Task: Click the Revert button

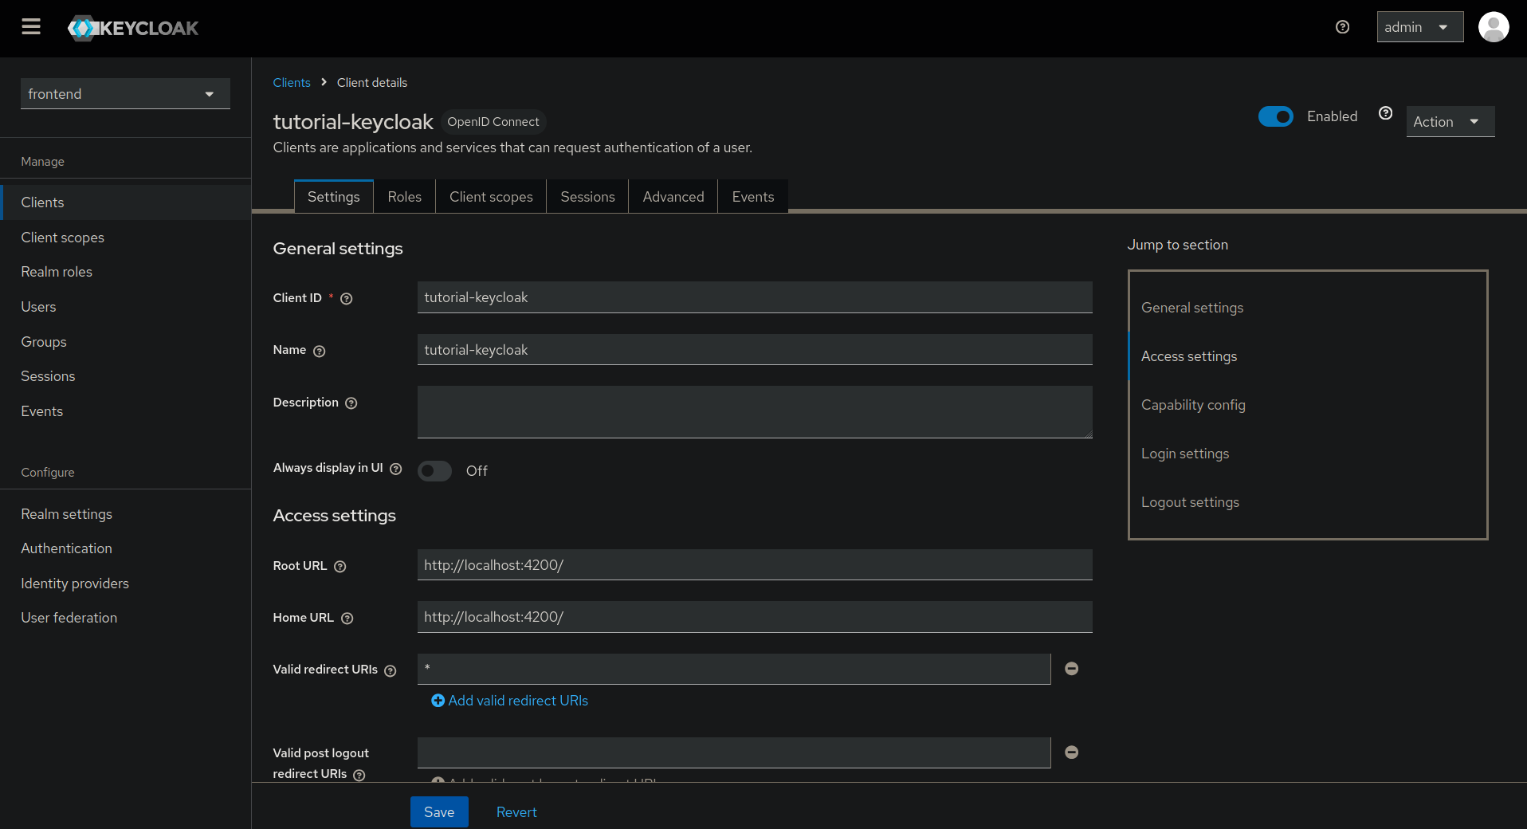Action: [x=516, y=811]
